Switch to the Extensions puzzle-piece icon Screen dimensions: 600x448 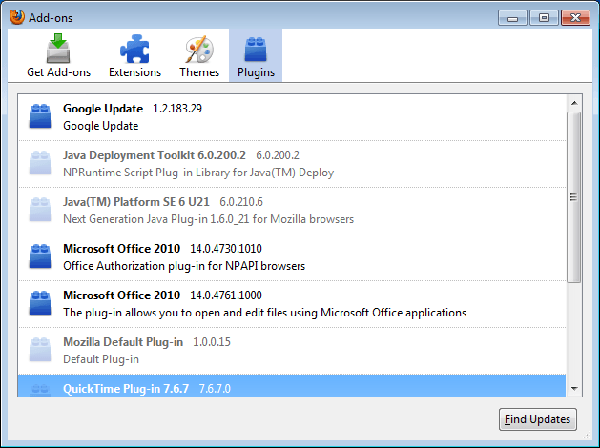134,49
